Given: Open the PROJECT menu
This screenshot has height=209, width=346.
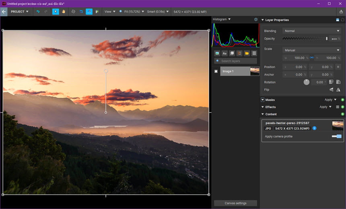Looking at the screenshot, I should [20, 12].
